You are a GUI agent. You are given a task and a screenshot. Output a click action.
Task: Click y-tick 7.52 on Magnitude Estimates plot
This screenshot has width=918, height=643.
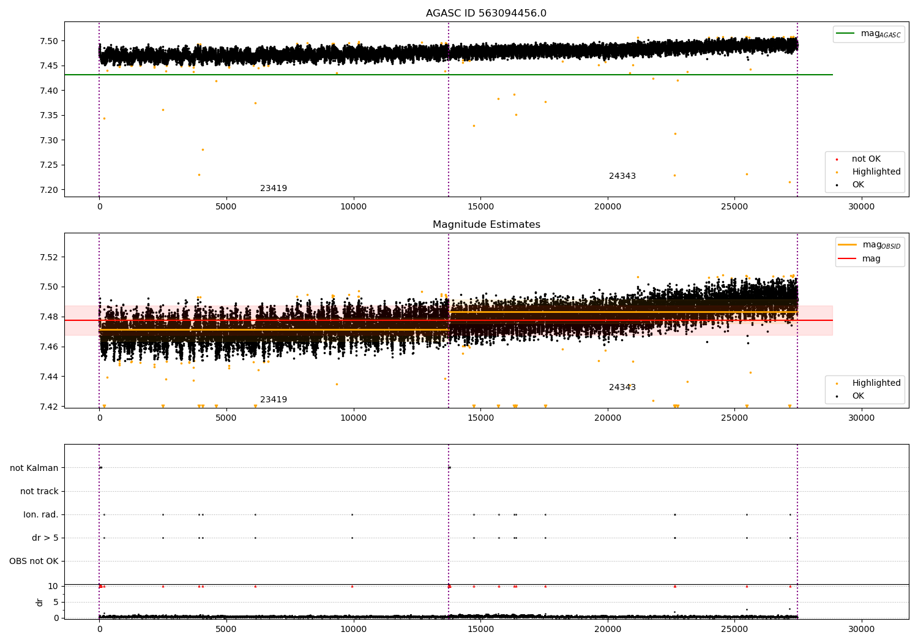(49, 257)
